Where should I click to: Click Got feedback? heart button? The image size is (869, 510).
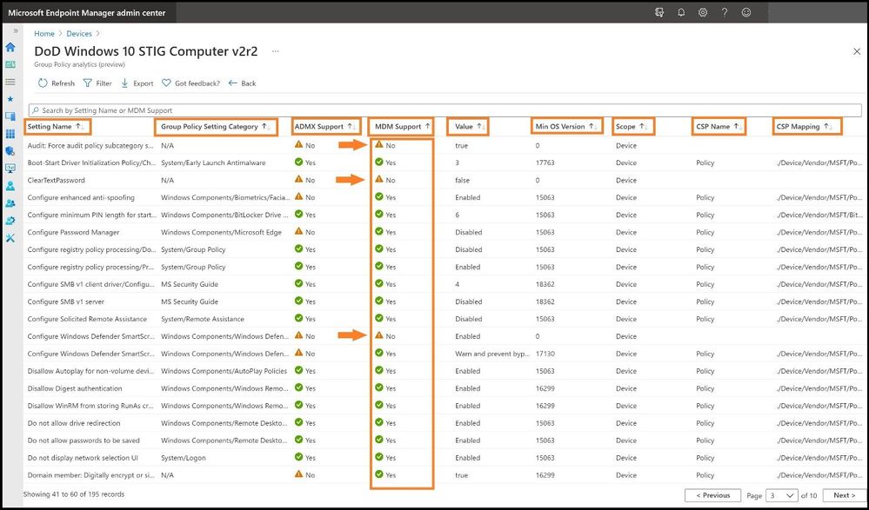coord(191,83)
